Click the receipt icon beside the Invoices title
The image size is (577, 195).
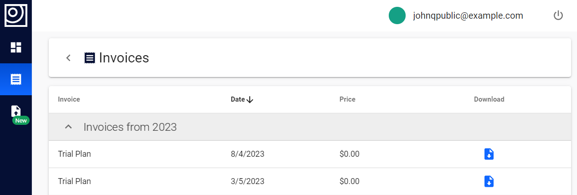tap(90, 58)
